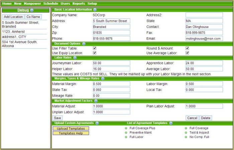The image size is (234, 150).
Task: Open Preventive Maint. template
Action: pyautogui.click(x=141, y=133)
